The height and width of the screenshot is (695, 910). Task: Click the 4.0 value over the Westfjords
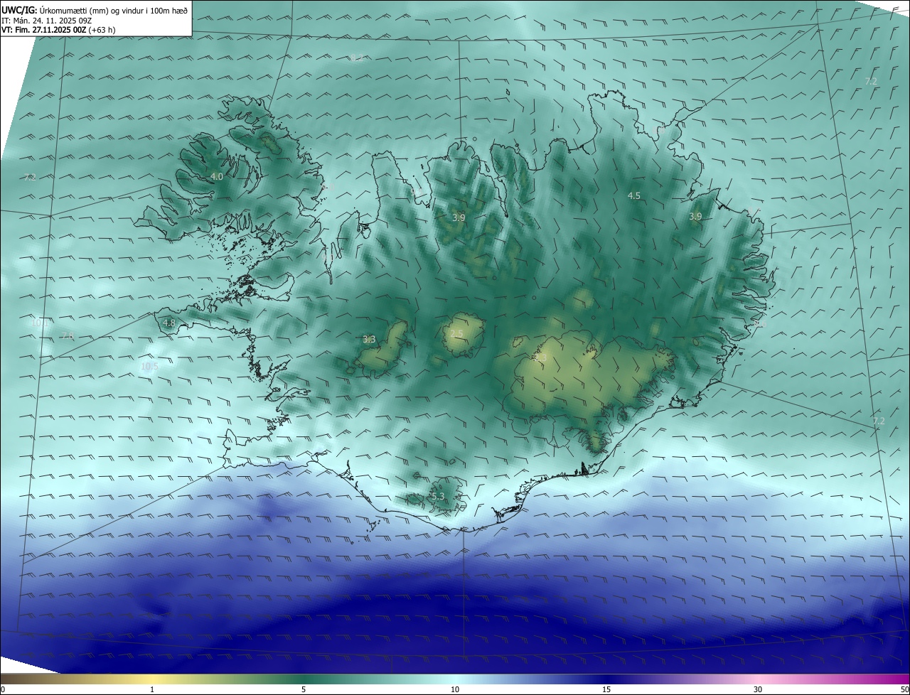pos(217,176)
